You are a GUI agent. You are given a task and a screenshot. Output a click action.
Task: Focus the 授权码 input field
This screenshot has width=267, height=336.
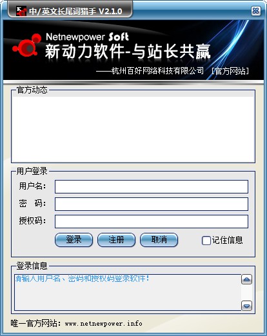(x=152, y=221)
